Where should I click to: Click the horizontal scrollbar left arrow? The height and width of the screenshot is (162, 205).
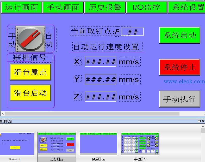click(x=3, y=113)
